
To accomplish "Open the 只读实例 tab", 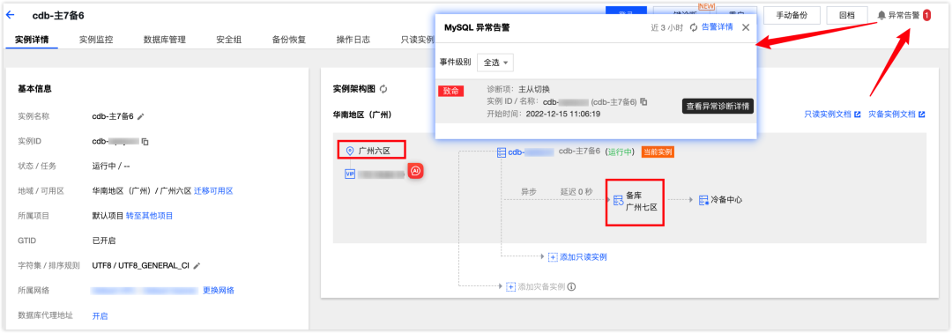I will click(418, 40).
